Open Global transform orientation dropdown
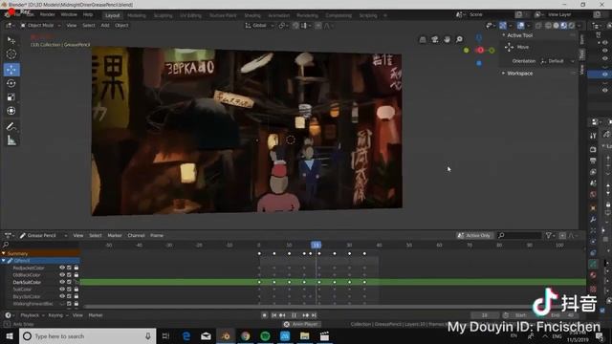The height and width of the screenshot is (344, 612). point(259,26)
